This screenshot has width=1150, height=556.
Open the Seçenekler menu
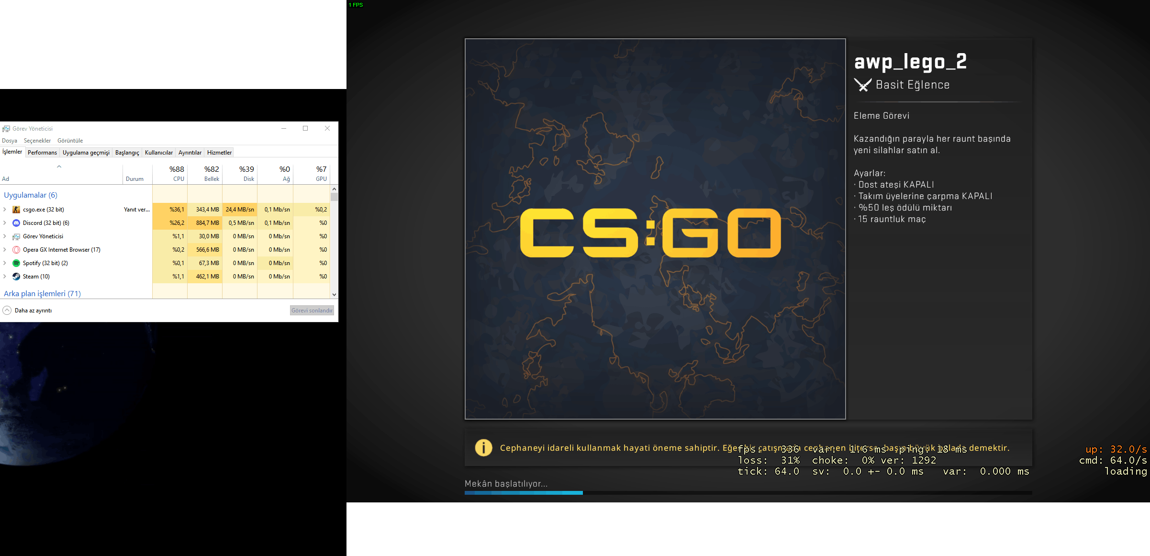37,141
